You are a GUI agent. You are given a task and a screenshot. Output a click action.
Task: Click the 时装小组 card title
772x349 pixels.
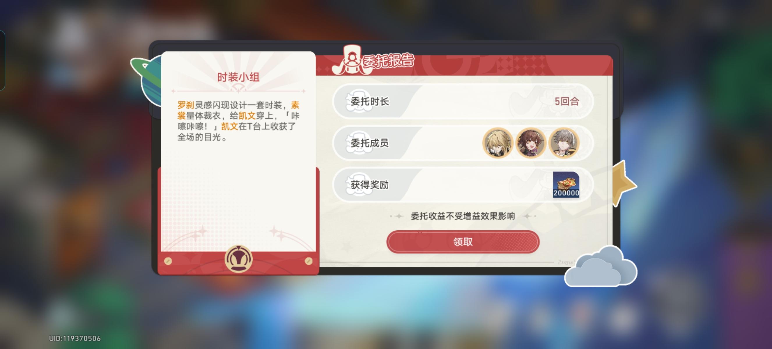[x=238, y=77]
